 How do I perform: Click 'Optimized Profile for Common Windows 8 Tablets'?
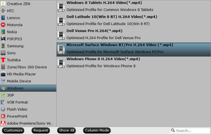(110, 10)
